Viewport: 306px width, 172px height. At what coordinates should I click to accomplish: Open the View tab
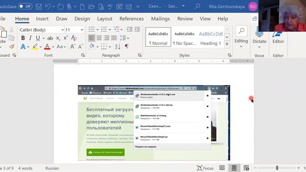point(205,19)
